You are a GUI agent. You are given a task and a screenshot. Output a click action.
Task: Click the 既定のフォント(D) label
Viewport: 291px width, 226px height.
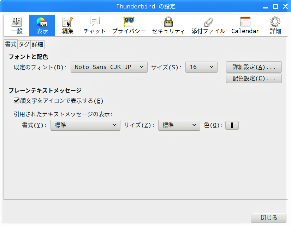coord(40,67)
